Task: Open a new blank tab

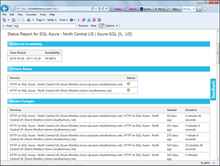Action: (199, 9)
